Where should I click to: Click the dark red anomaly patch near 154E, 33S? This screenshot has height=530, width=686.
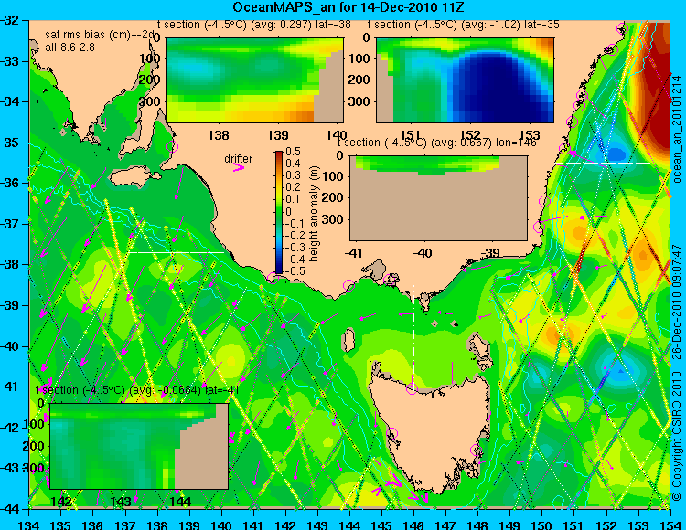[654, 83]
